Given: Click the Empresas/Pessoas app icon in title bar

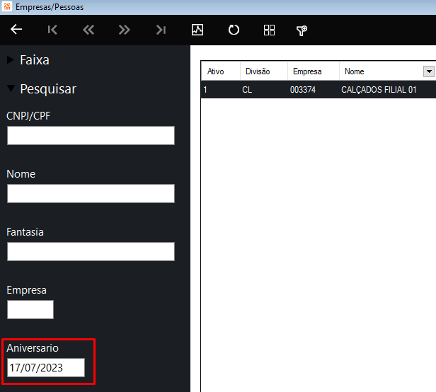Looking at the screenshot, I should tap(7, 6).
